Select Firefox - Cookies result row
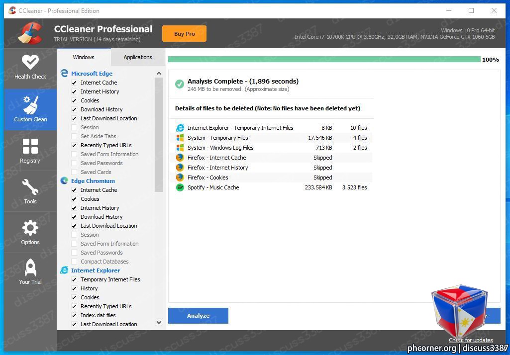Screen dimensions: 510x355 tap(272, 177)
